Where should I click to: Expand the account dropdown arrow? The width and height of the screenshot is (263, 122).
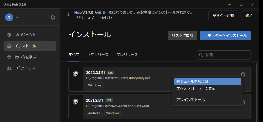click(17, 18)
